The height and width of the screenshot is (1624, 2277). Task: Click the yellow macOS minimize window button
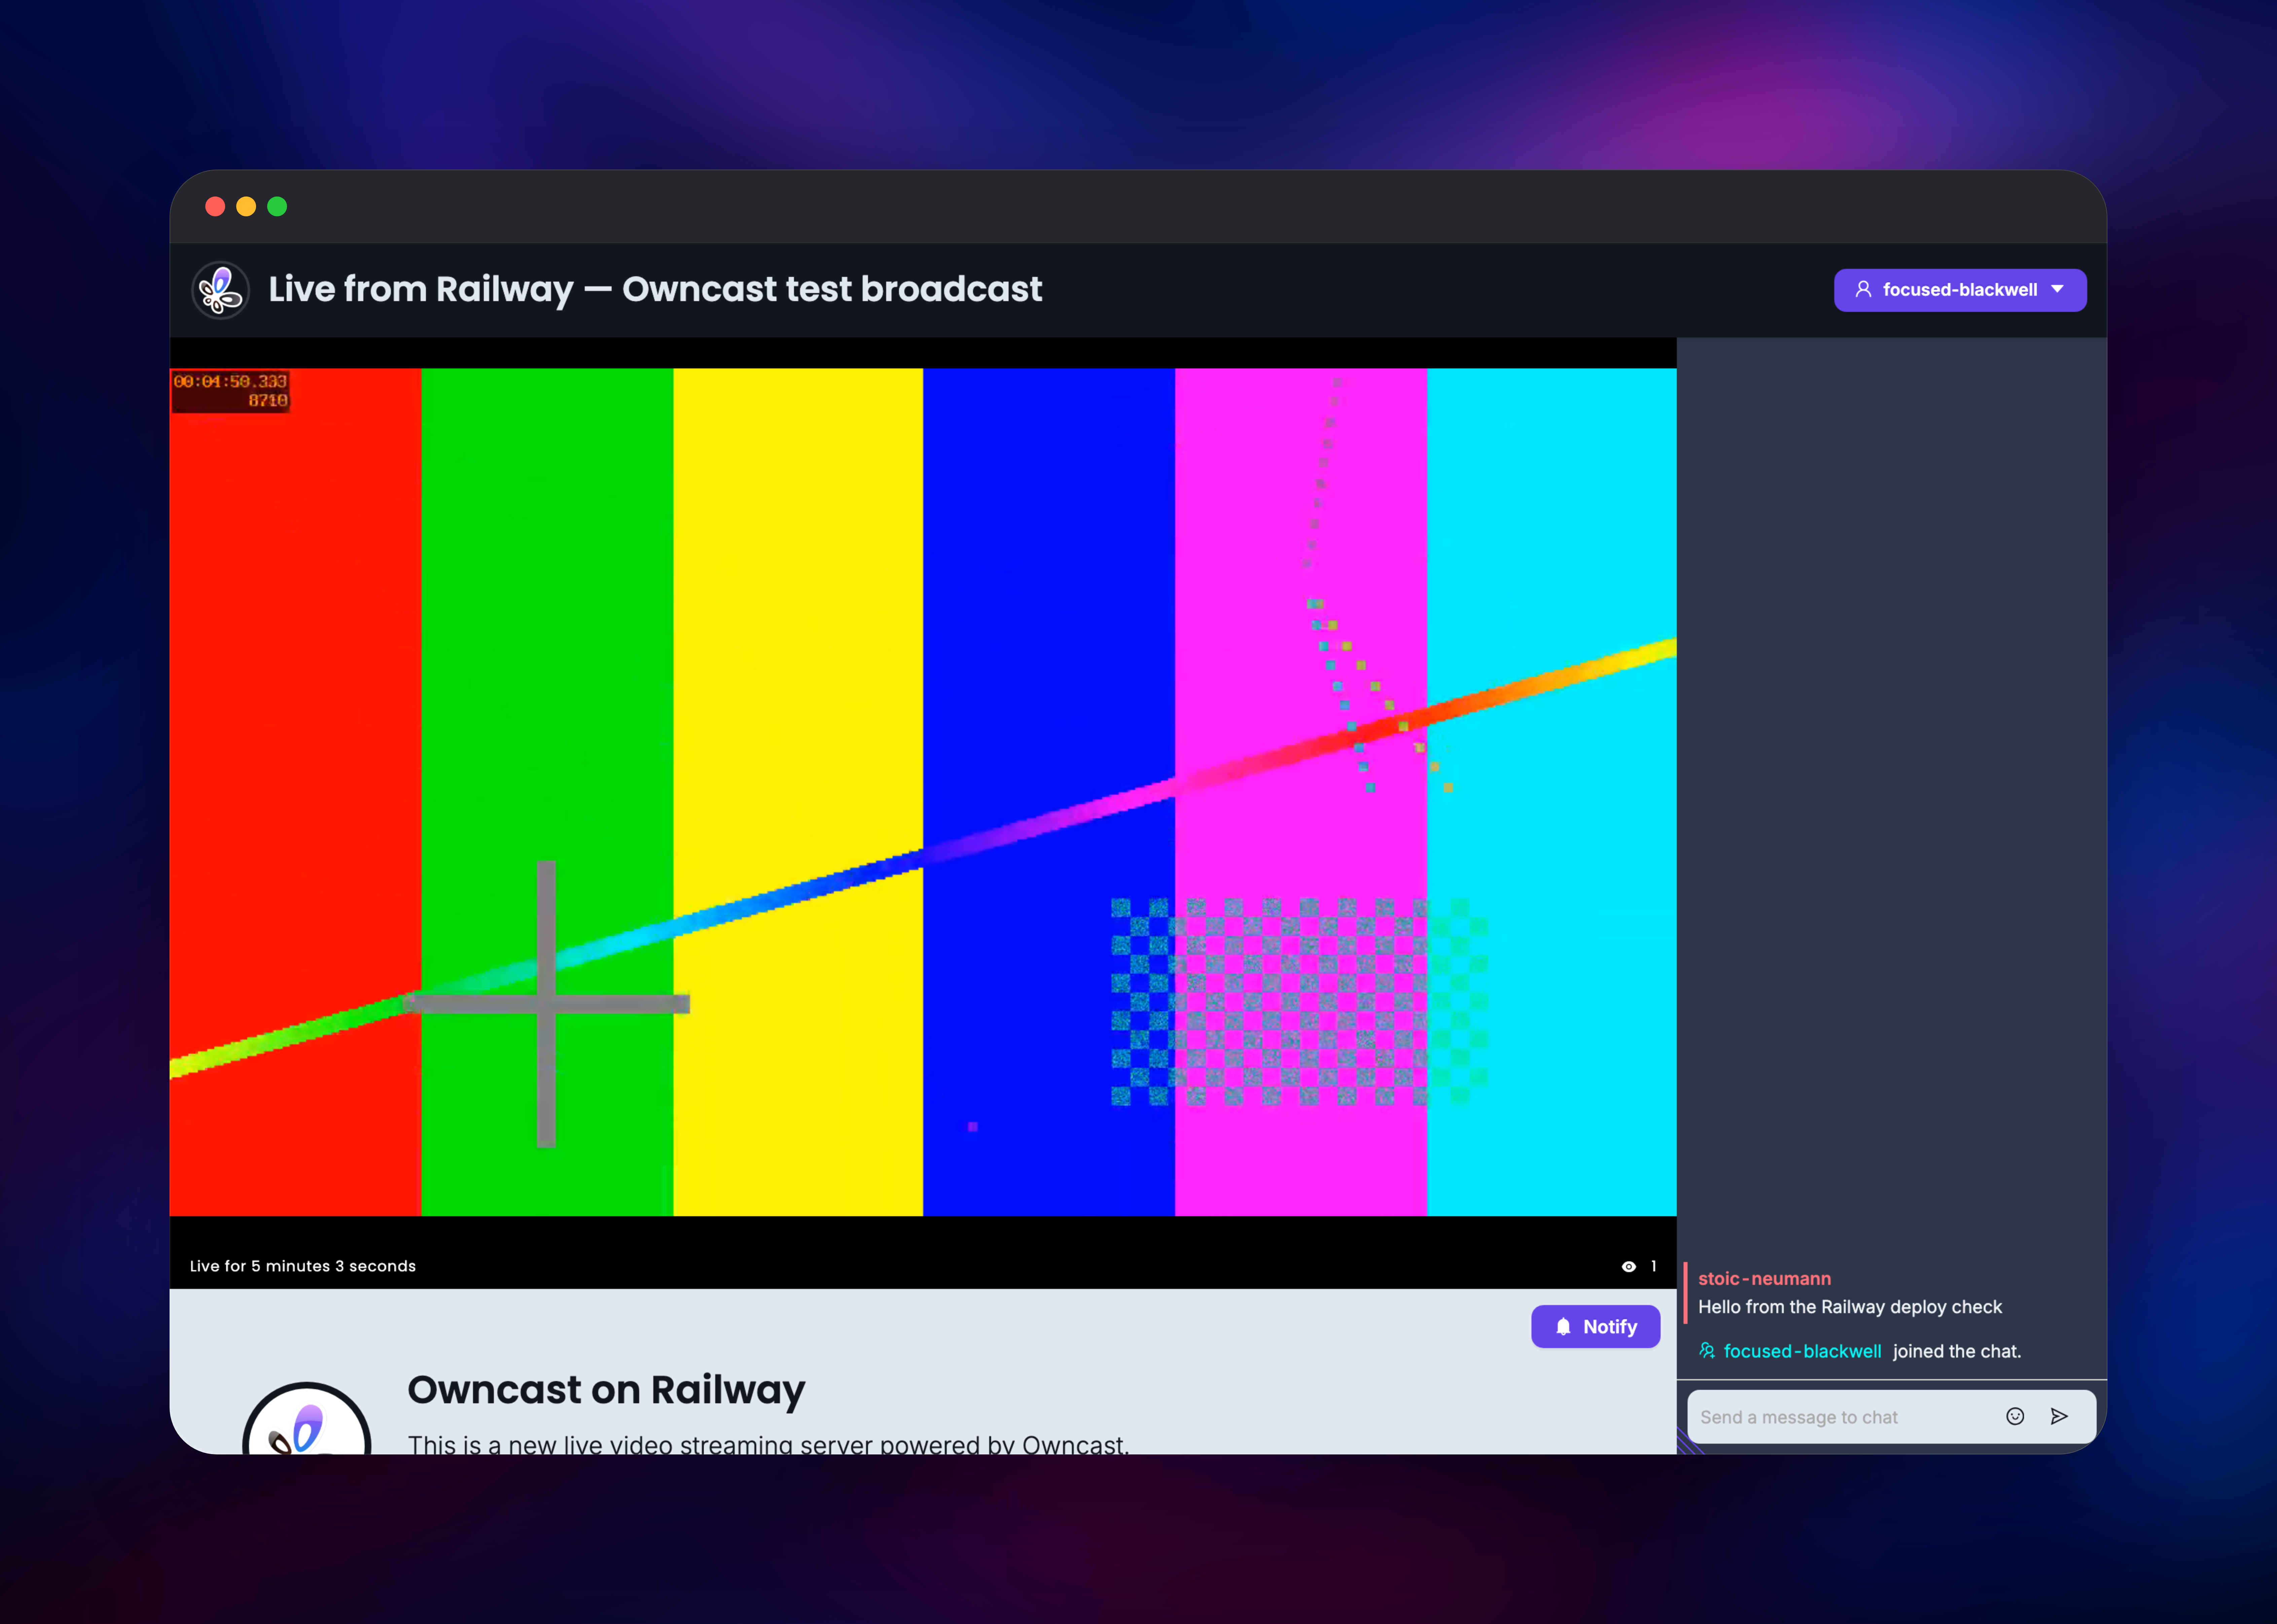tap(246, 206)
